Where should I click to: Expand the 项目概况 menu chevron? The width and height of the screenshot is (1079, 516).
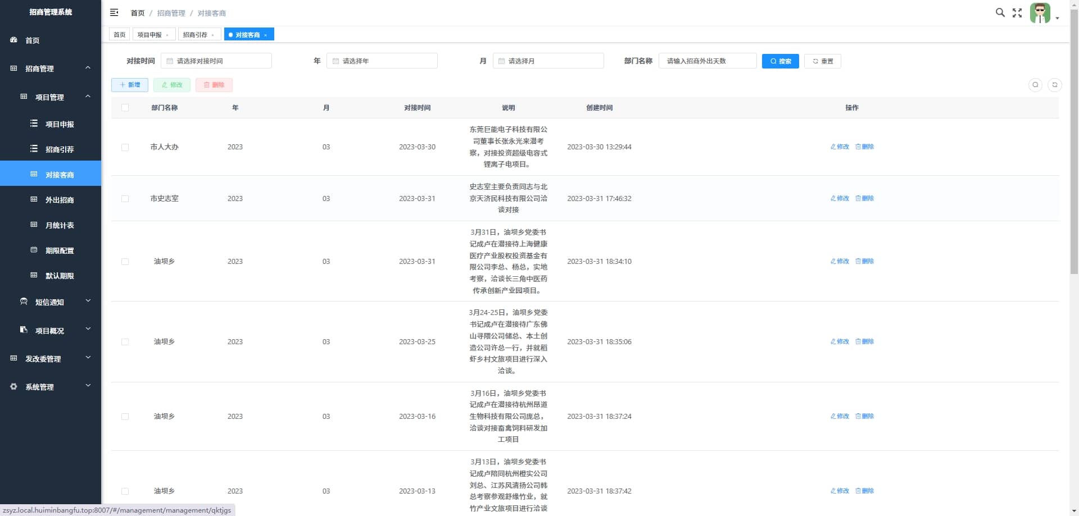(x=88, y=329)
